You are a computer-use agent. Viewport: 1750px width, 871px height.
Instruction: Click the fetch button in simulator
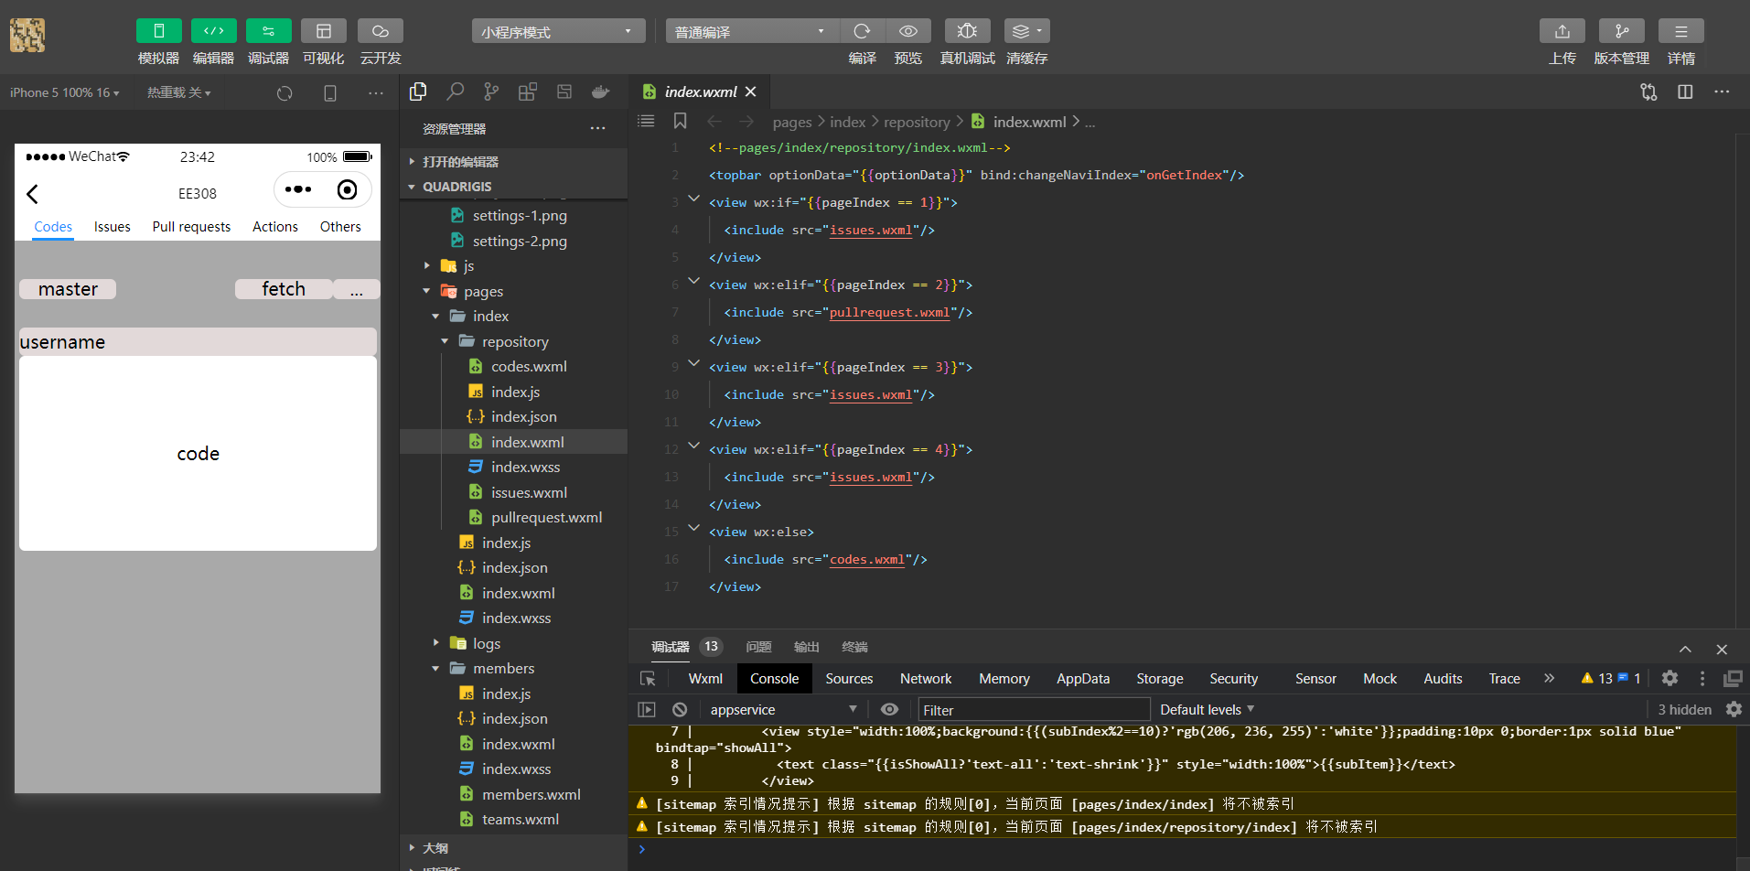coord(284,289)
